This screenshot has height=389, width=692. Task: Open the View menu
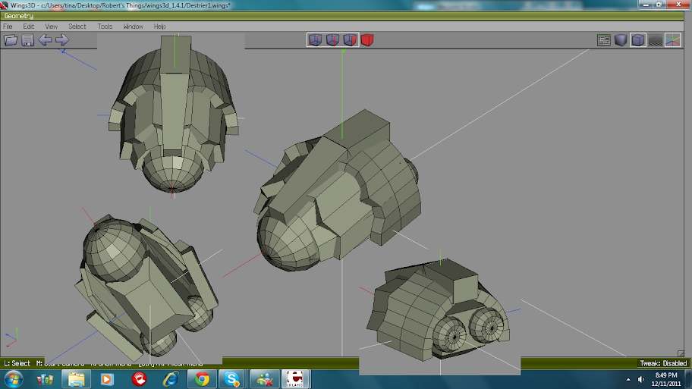click(51, 27)
